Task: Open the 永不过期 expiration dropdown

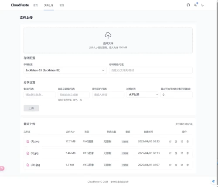Action: coord(142,95)
